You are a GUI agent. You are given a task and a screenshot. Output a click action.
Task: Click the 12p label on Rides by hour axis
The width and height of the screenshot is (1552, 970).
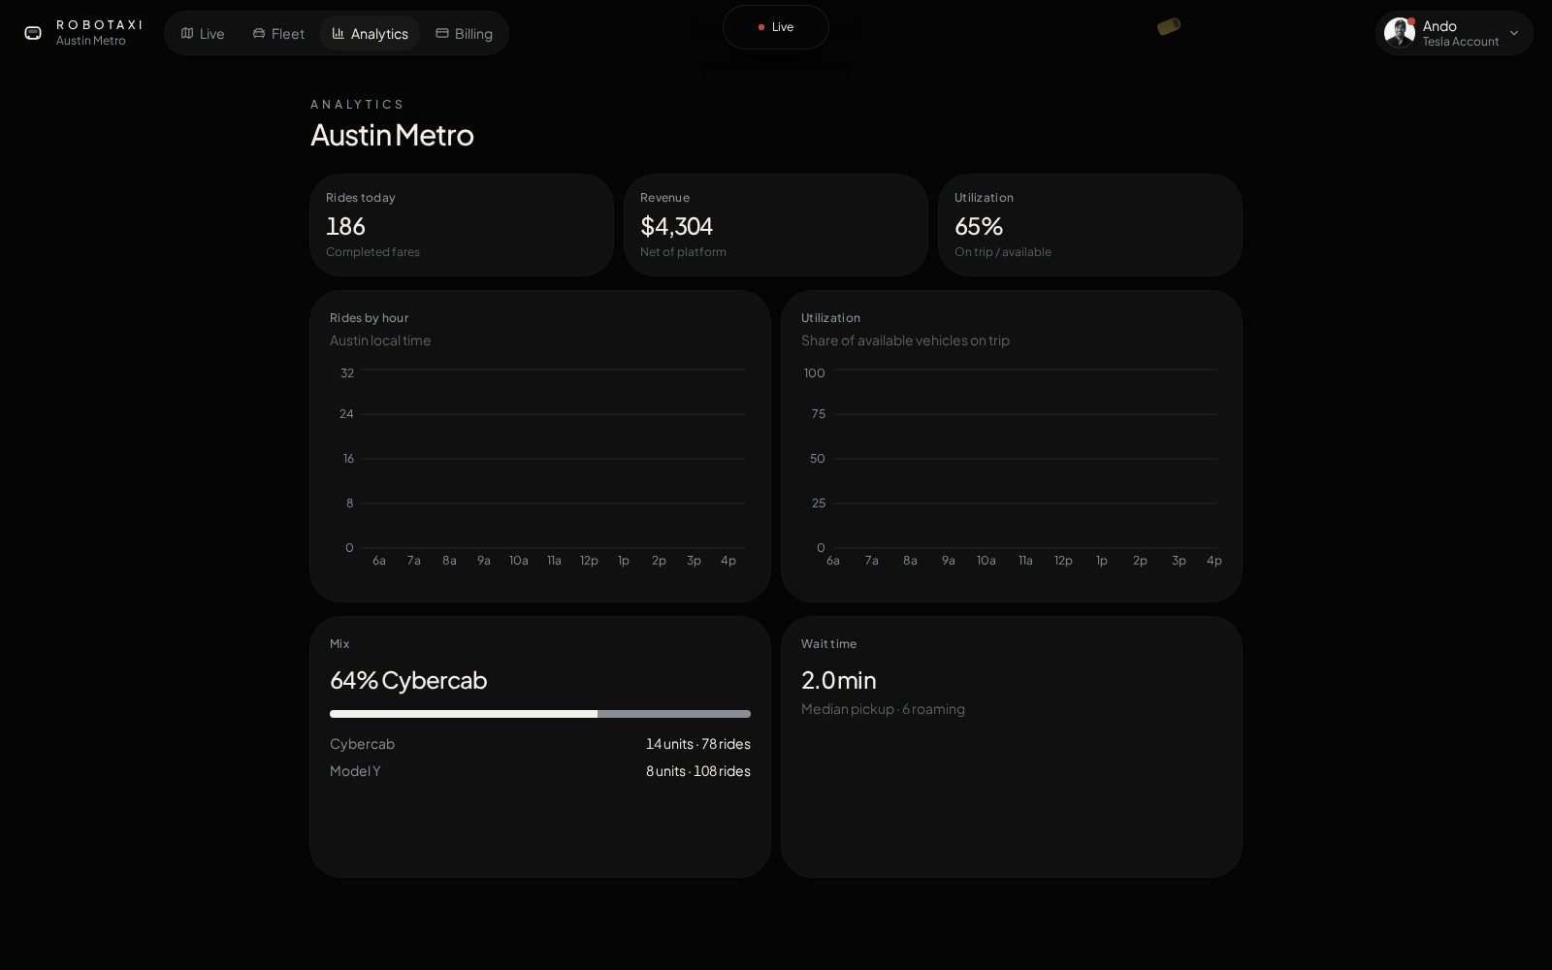(589, 561)
